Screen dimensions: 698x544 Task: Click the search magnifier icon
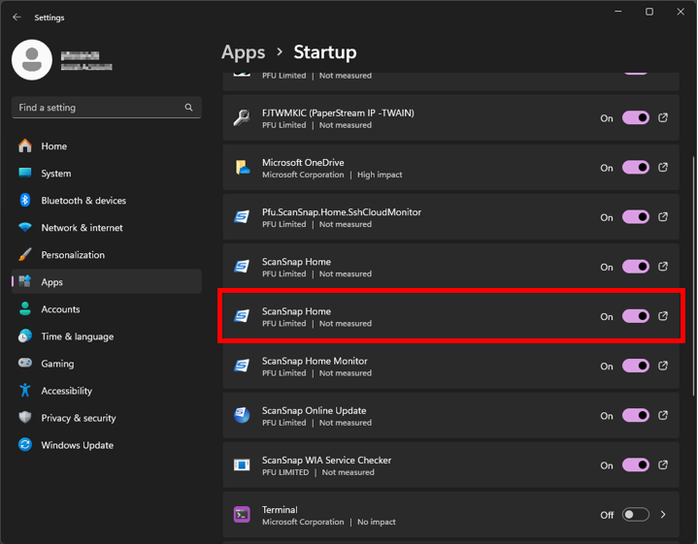click(188, 108)
